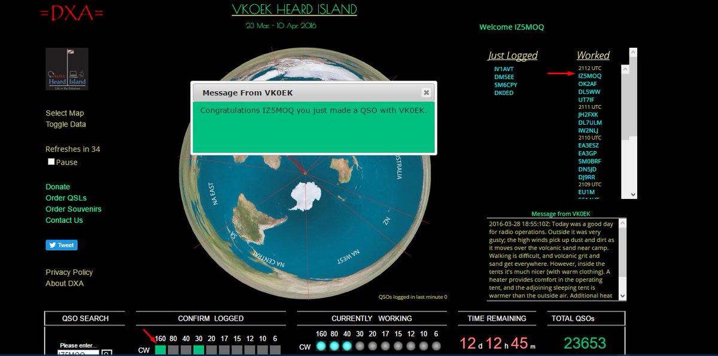Click the Confirm Logged CW 80 box
718x356 pixels.
click(173, 350)
